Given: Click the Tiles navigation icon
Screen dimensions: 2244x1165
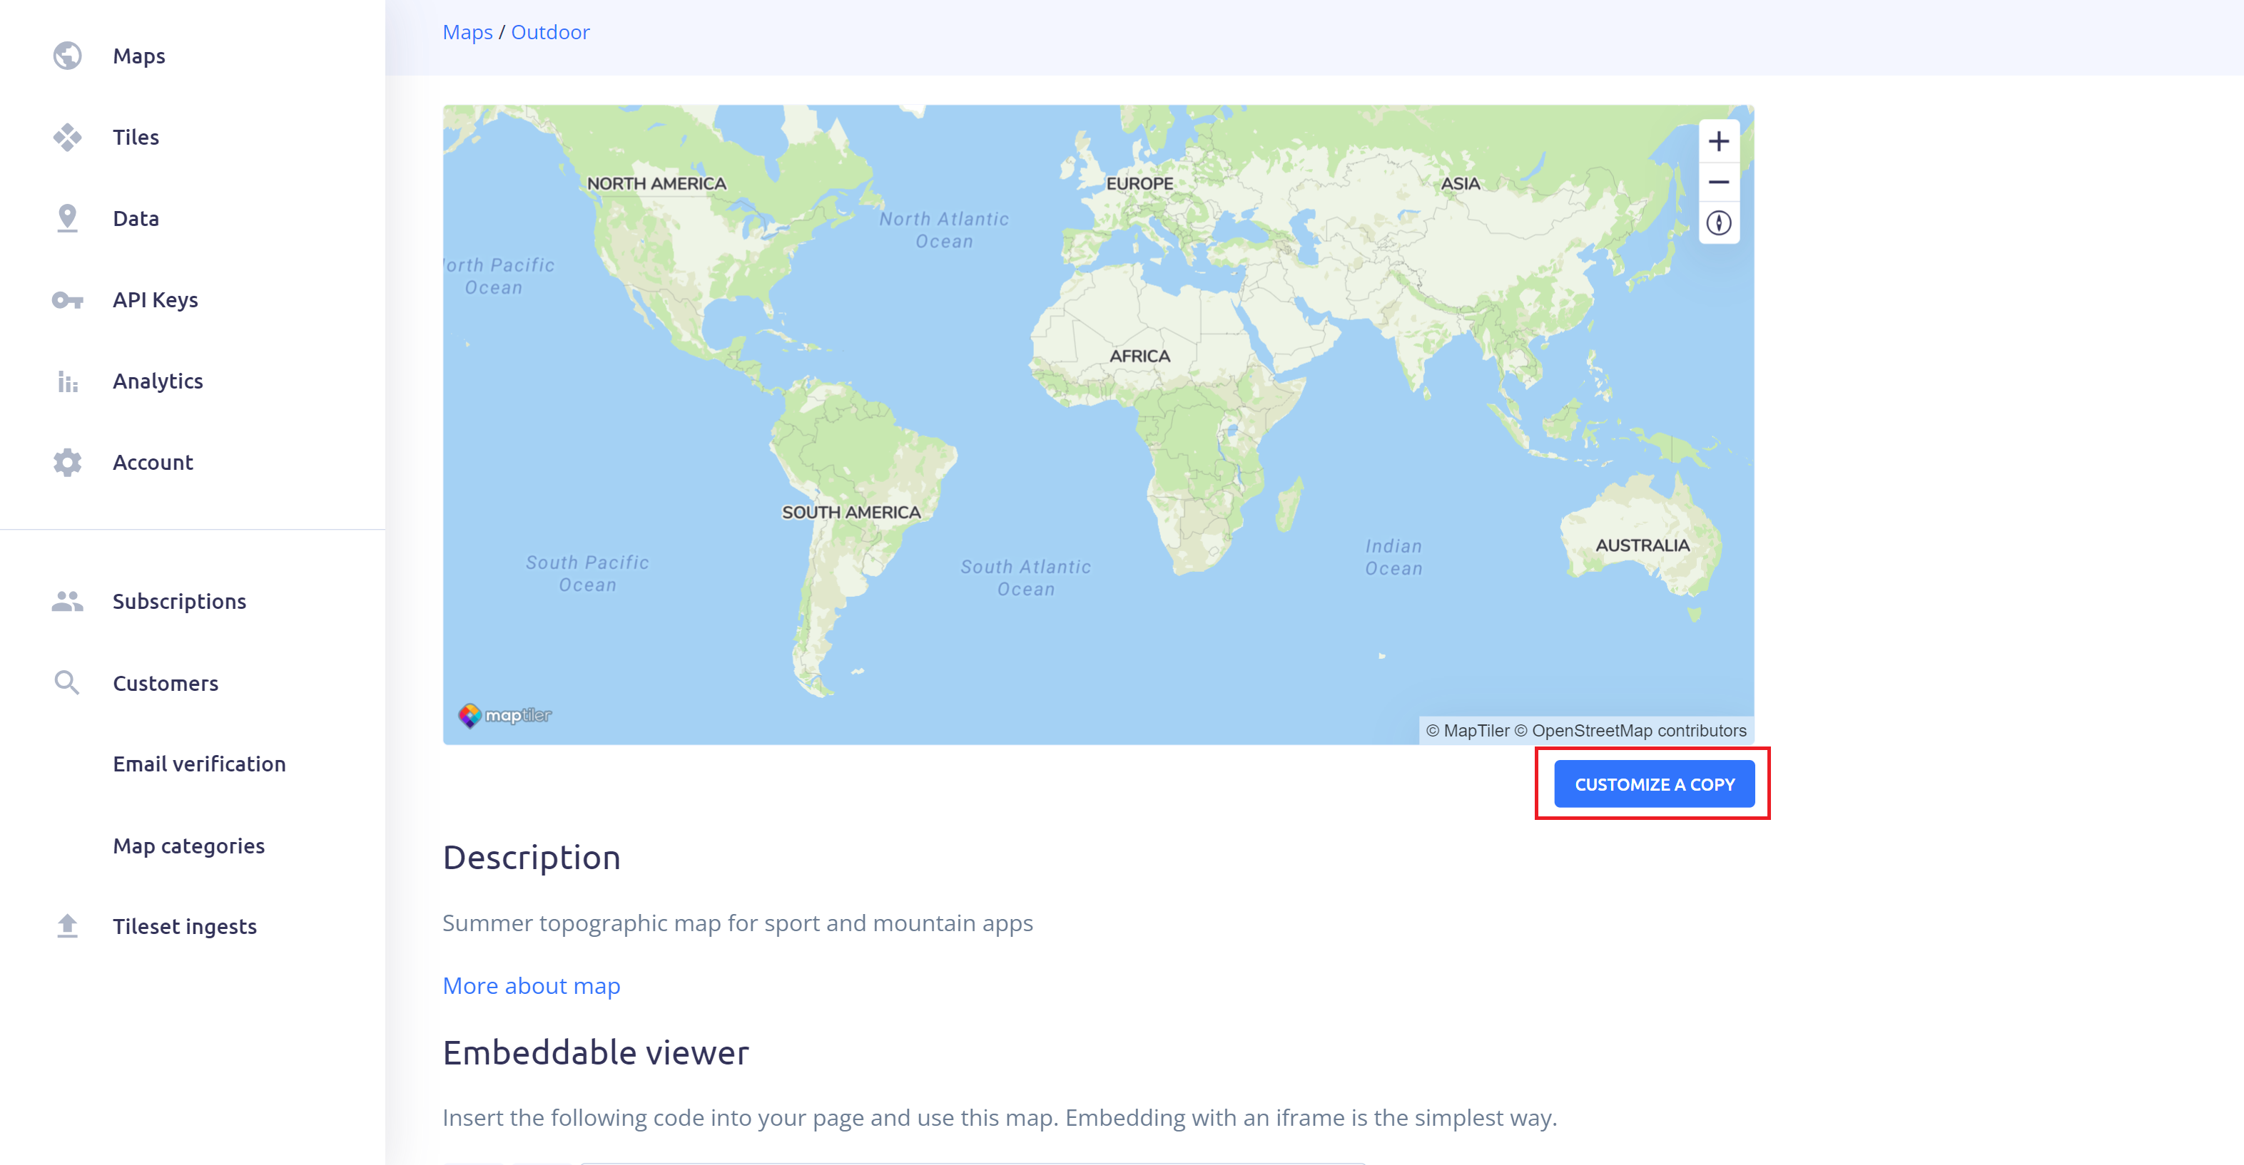Looking at the screenshot, I should [x=68, y=136].
